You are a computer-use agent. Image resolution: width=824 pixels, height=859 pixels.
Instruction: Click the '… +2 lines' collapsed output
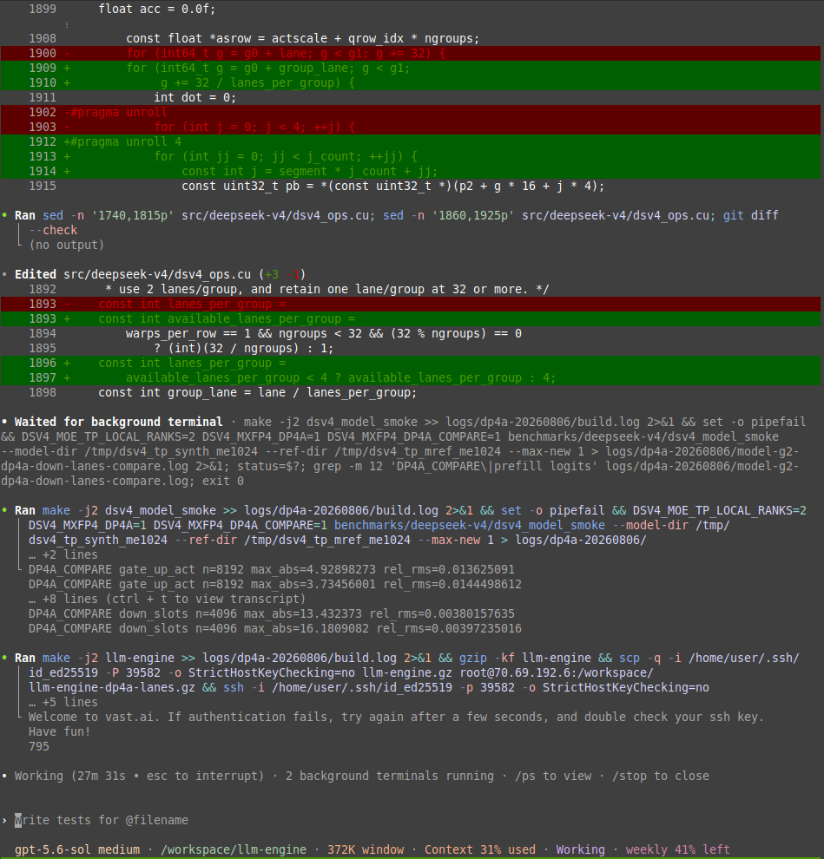(x=63, y=554)
